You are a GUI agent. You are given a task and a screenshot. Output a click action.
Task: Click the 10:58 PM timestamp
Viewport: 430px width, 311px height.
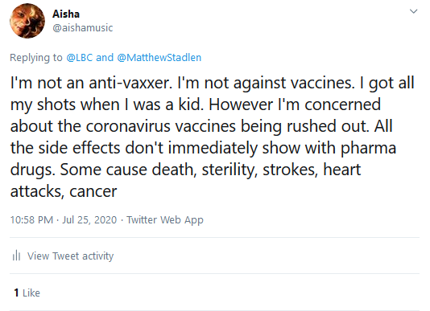click(31, 220)
